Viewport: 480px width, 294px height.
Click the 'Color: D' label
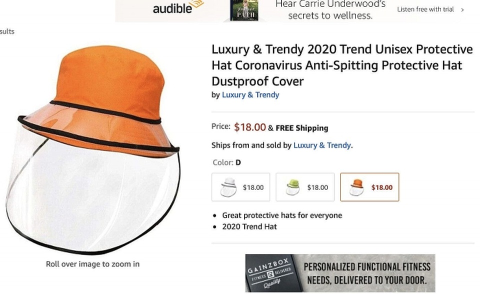coord(226,162)
